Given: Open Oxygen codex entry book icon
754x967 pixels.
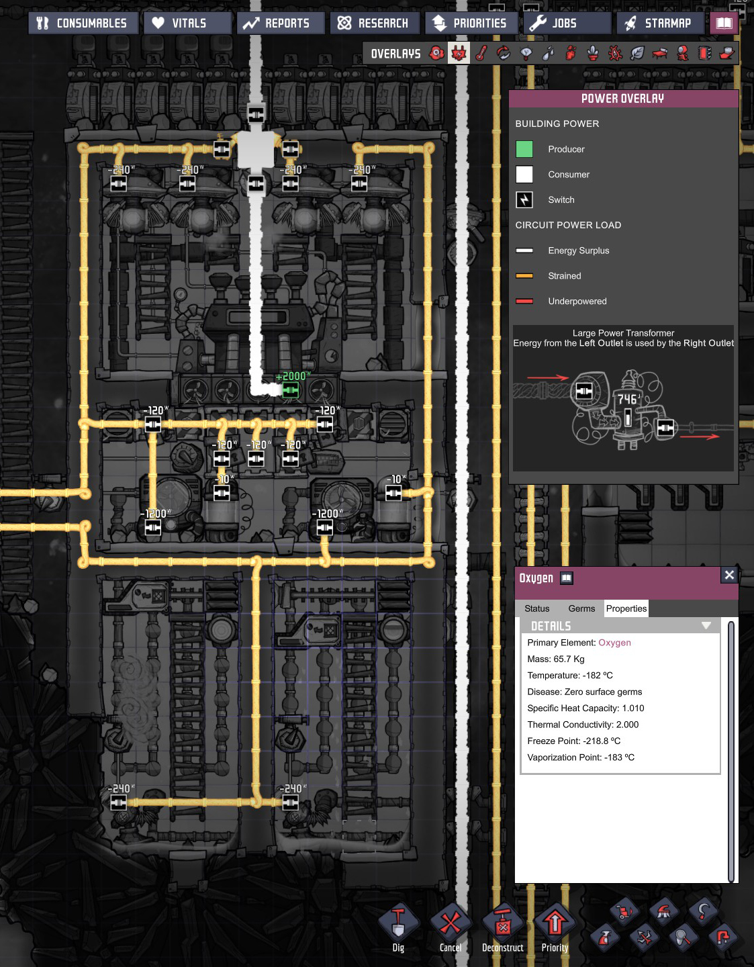Looking at the screenshot, I should coord(567,578).
